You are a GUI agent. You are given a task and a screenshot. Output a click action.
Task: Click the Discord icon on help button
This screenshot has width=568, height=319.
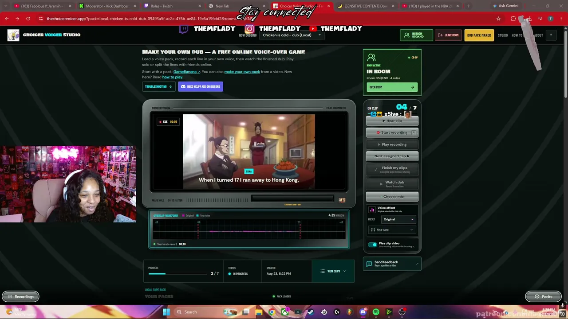point(183,86)
